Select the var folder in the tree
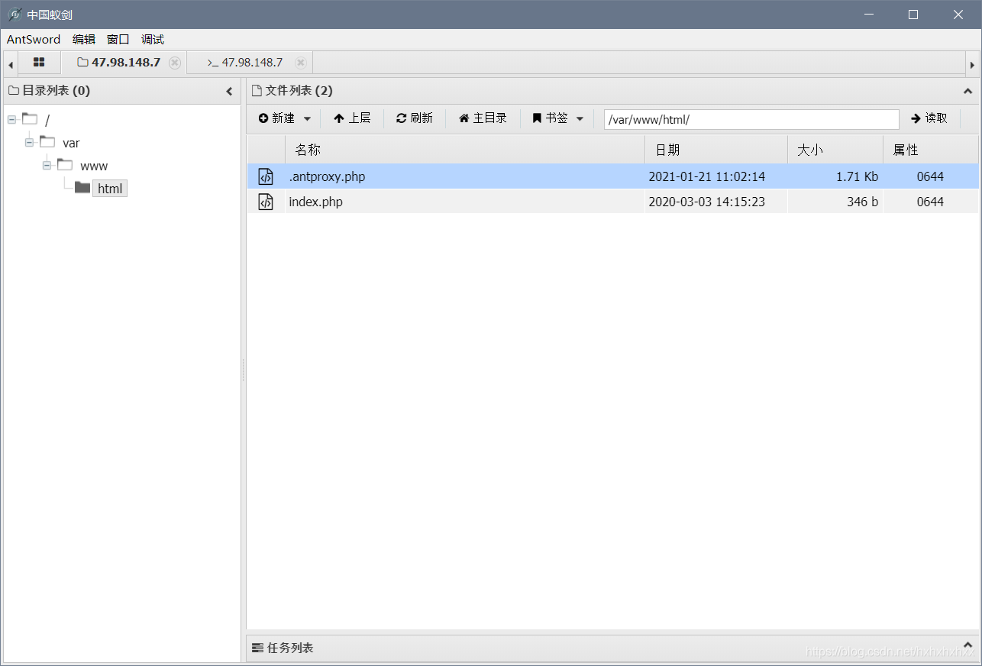This screenshot has height=666, width=982. pos(71,143)
